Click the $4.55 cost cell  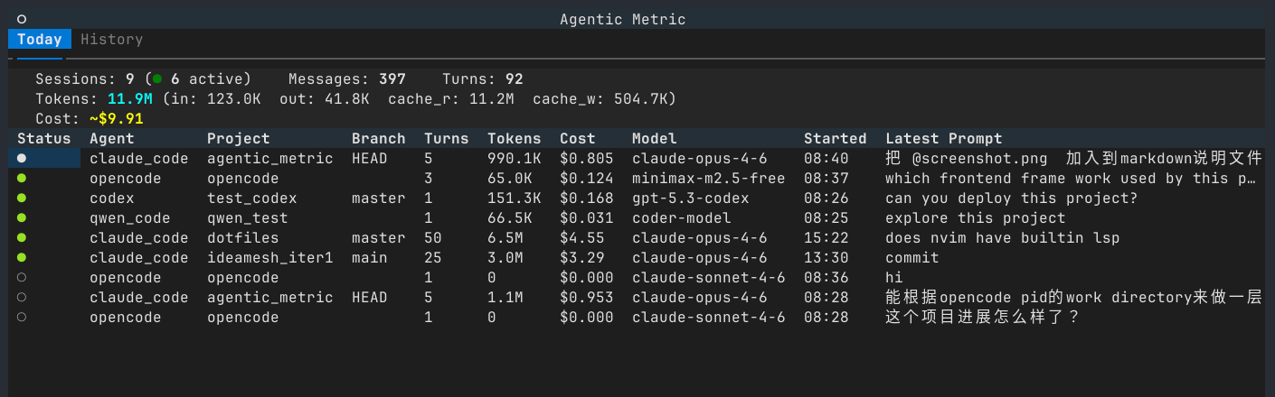(x=582, y=237)
